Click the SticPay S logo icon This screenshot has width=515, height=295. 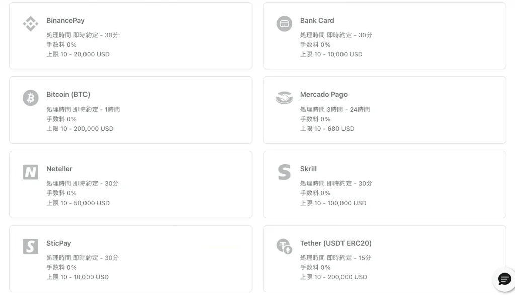click(x=31, y=246)
